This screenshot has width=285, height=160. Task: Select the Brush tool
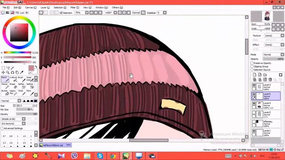click(x=22, y=79)
